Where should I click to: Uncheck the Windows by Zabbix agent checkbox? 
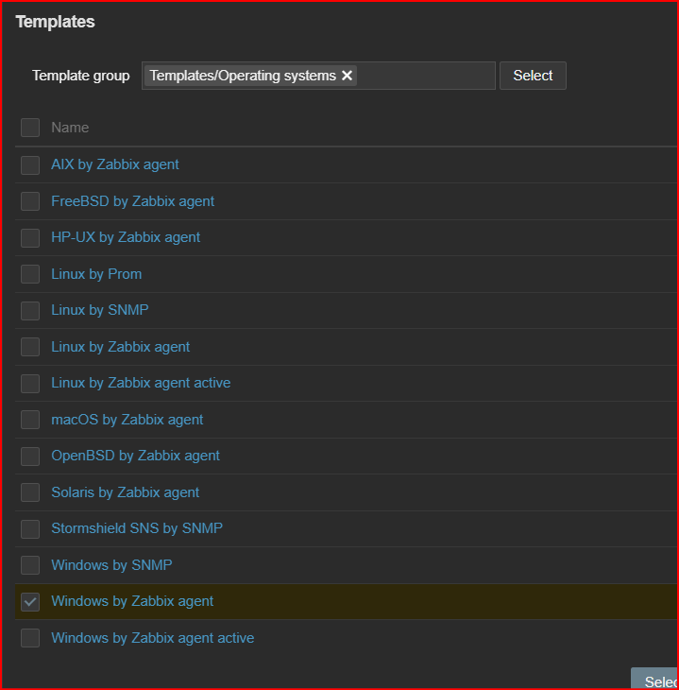(30, 602)
